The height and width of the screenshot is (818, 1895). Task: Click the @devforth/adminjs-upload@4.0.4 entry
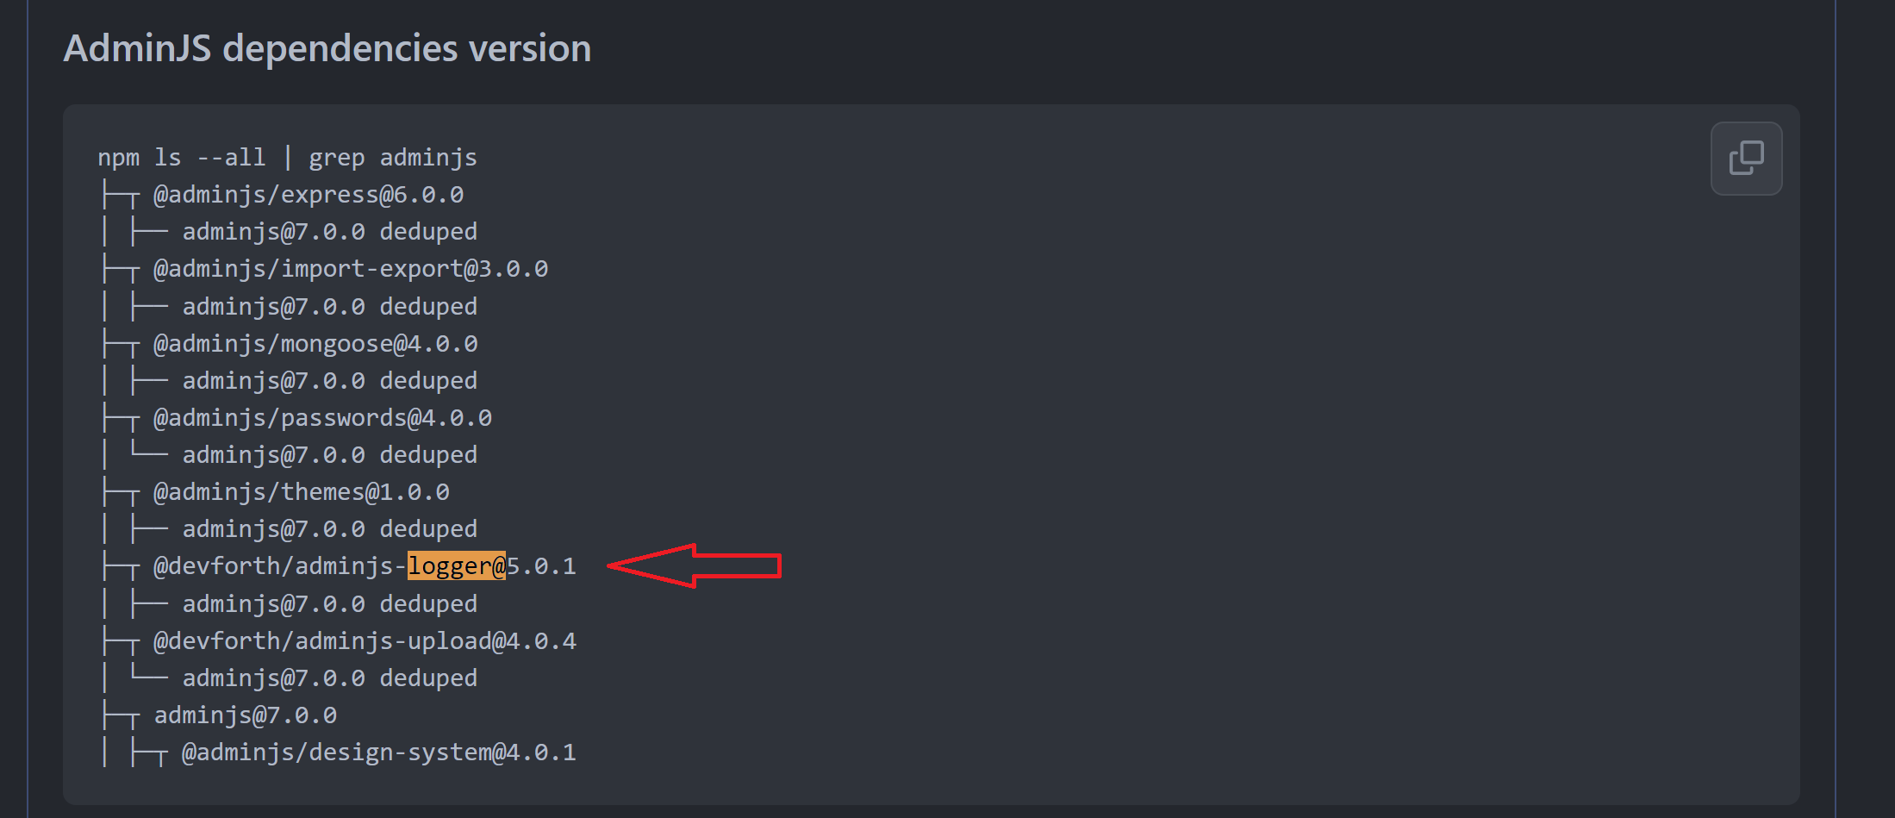[x=365, y=640]
